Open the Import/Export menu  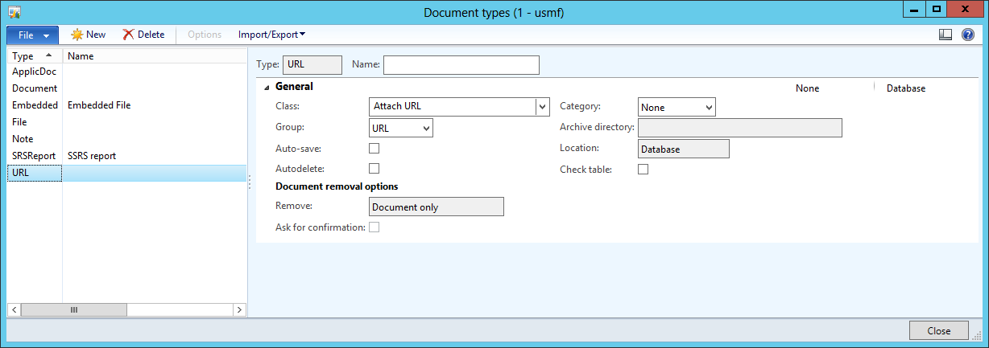tap(271, 35)
